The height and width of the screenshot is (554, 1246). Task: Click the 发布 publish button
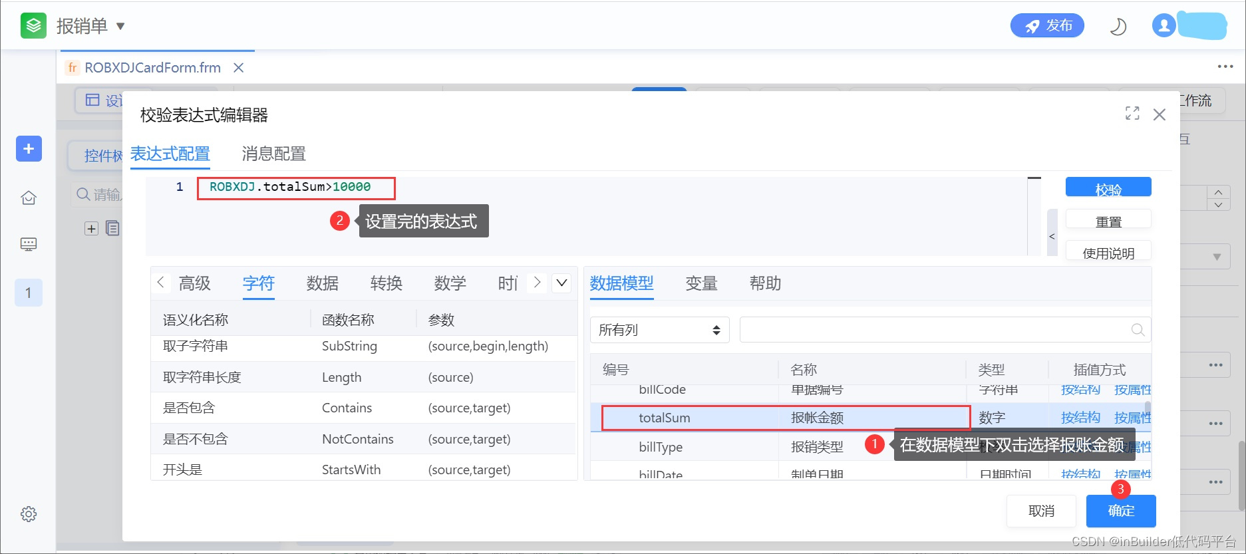click(1047, 25)
